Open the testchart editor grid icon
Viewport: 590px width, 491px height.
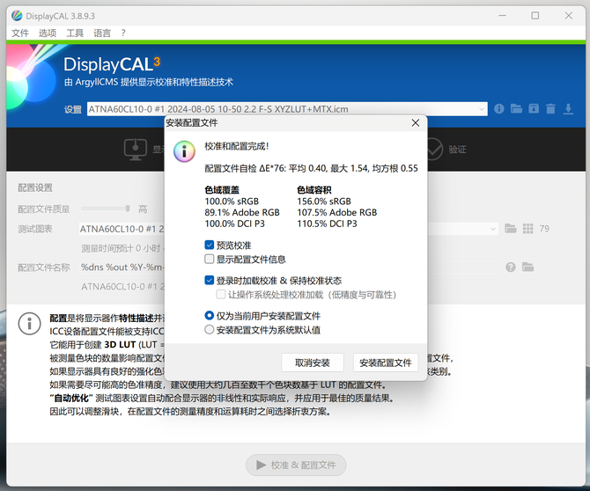(527, 229)
